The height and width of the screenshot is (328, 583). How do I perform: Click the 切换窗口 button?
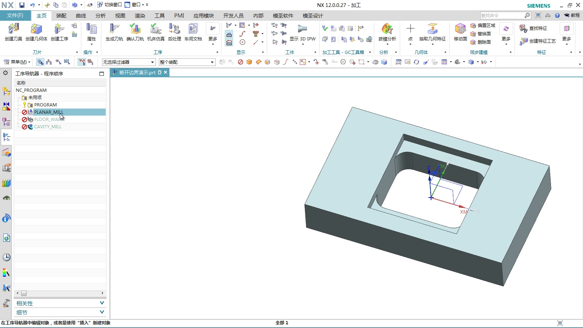[110, 5]
